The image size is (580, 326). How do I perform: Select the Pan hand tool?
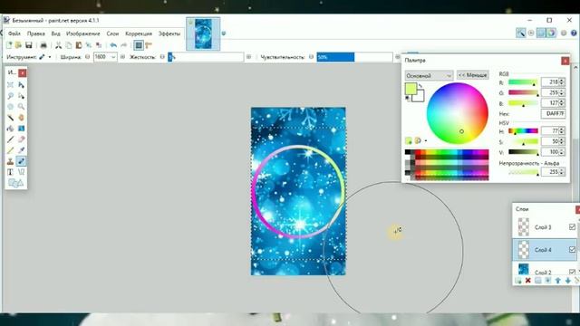pos(22,118)
